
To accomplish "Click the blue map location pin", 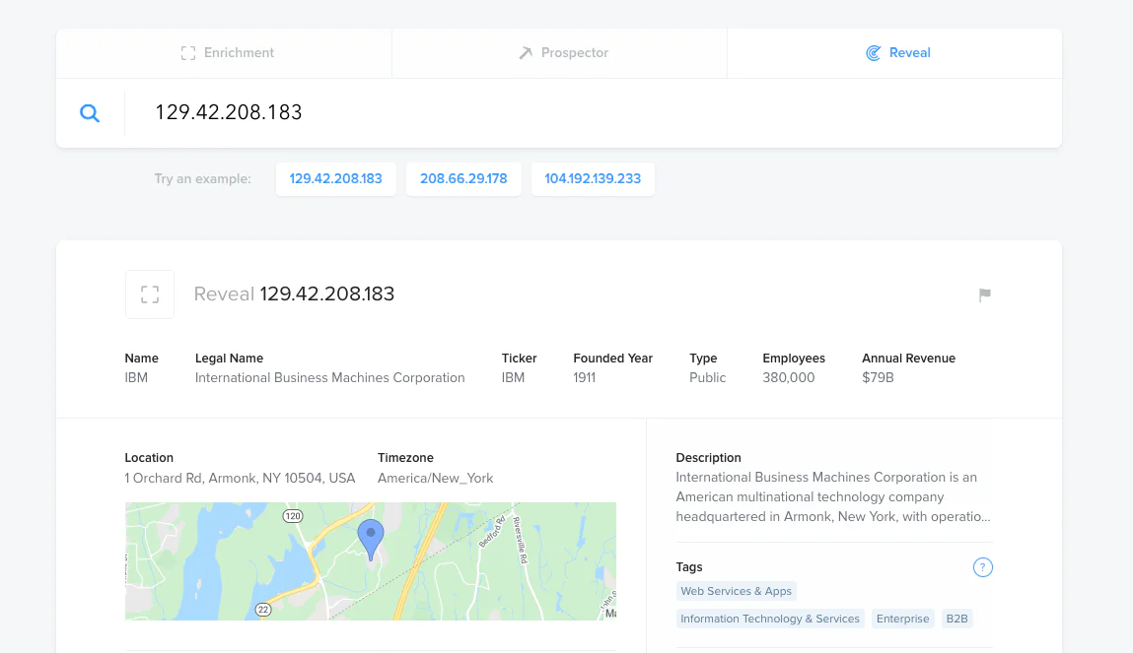I will pyautogui.click(x=371, y=539).
